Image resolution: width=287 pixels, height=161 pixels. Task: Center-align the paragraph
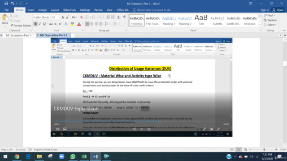pyautogui.click(x=91, y=24)
